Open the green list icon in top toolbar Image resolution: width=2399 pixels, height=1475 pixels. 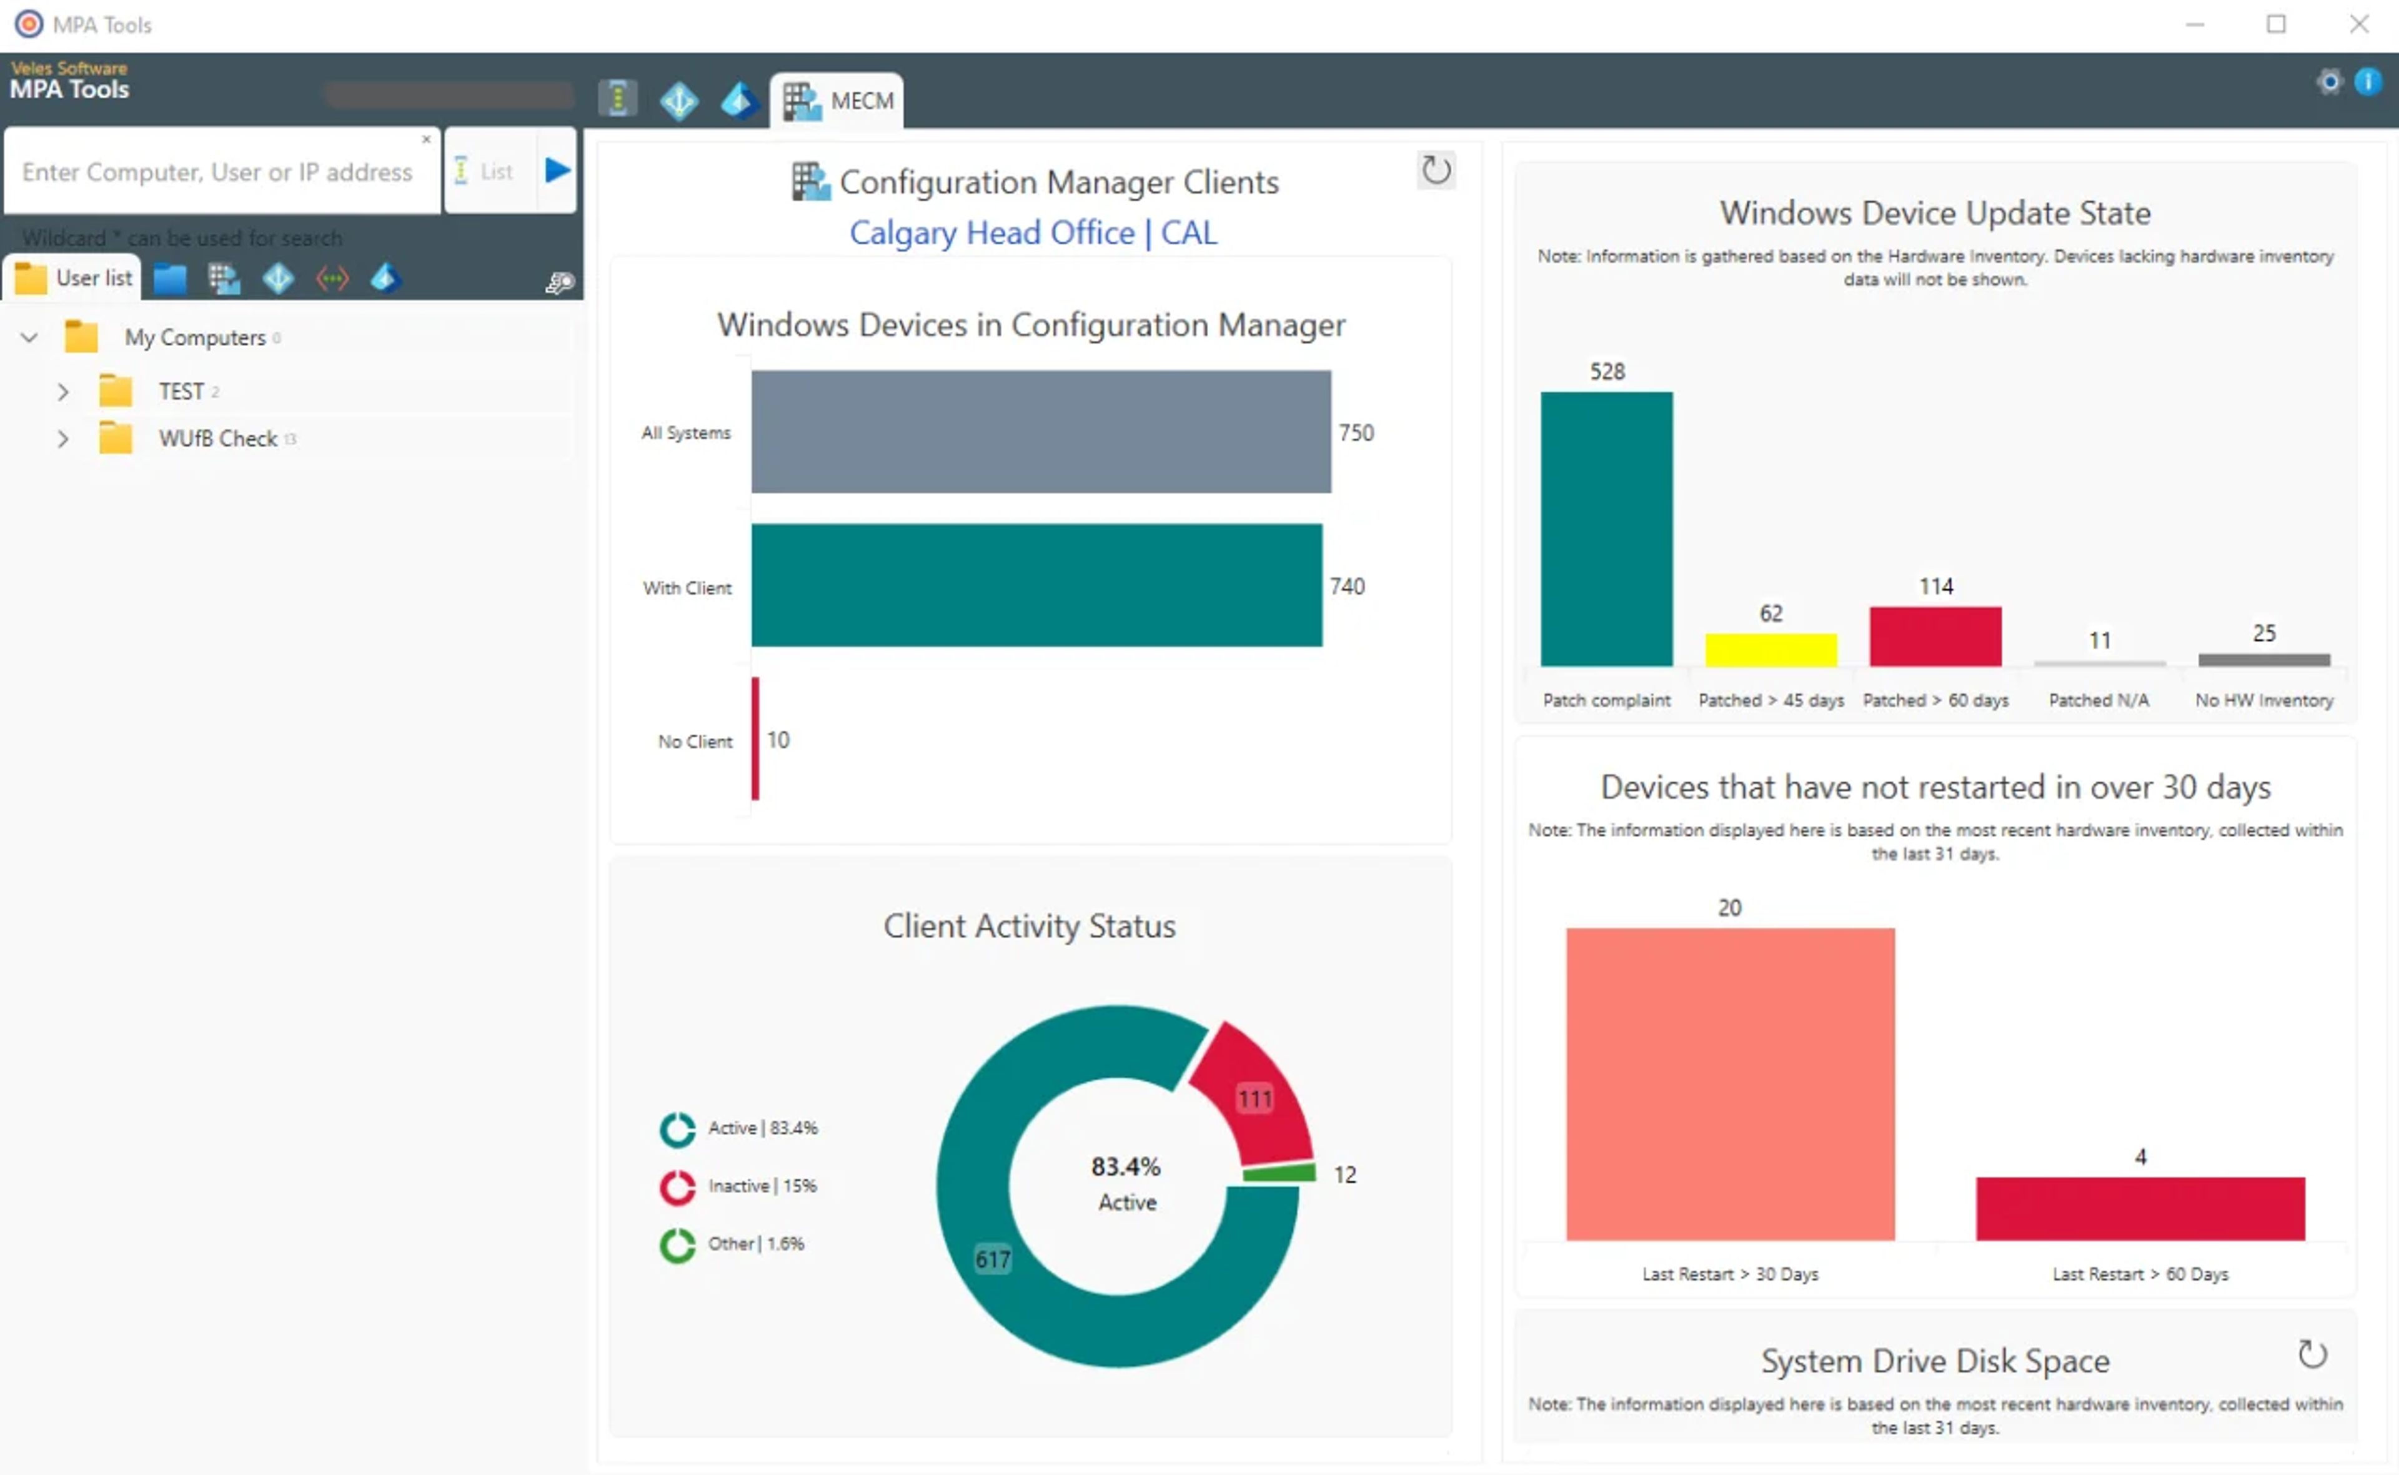click(x=617, y=99)
